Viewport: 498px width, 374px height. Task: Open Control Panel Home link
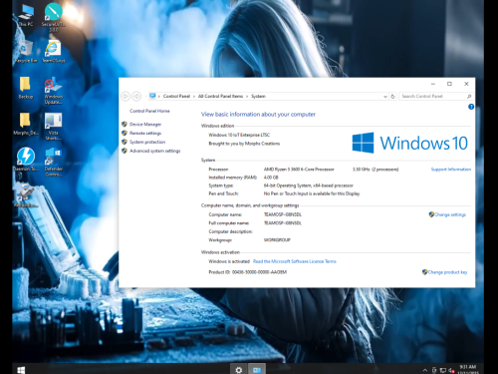[149, 111]
